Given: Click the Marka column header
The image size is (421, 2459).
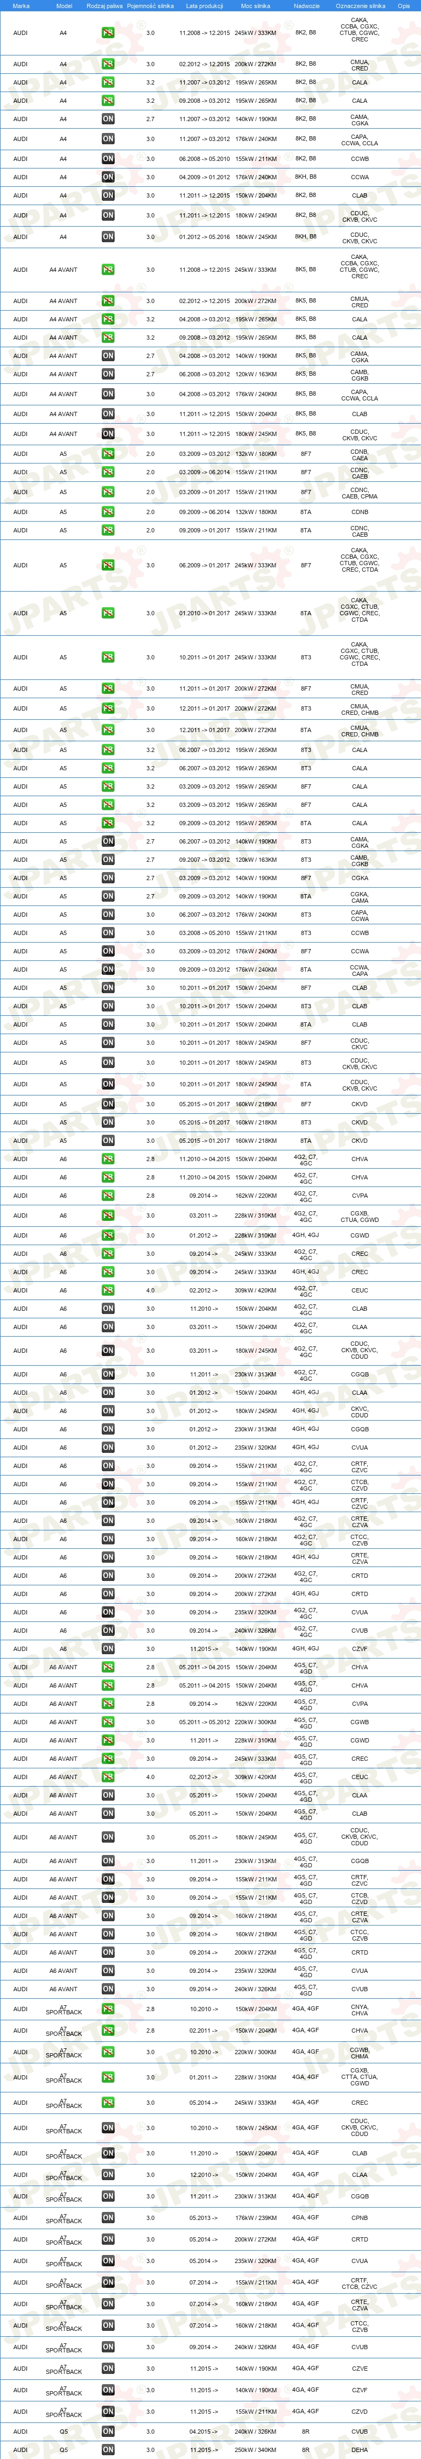Looking at the screenshot, I should pyautogui.click(x=21, y=6).
